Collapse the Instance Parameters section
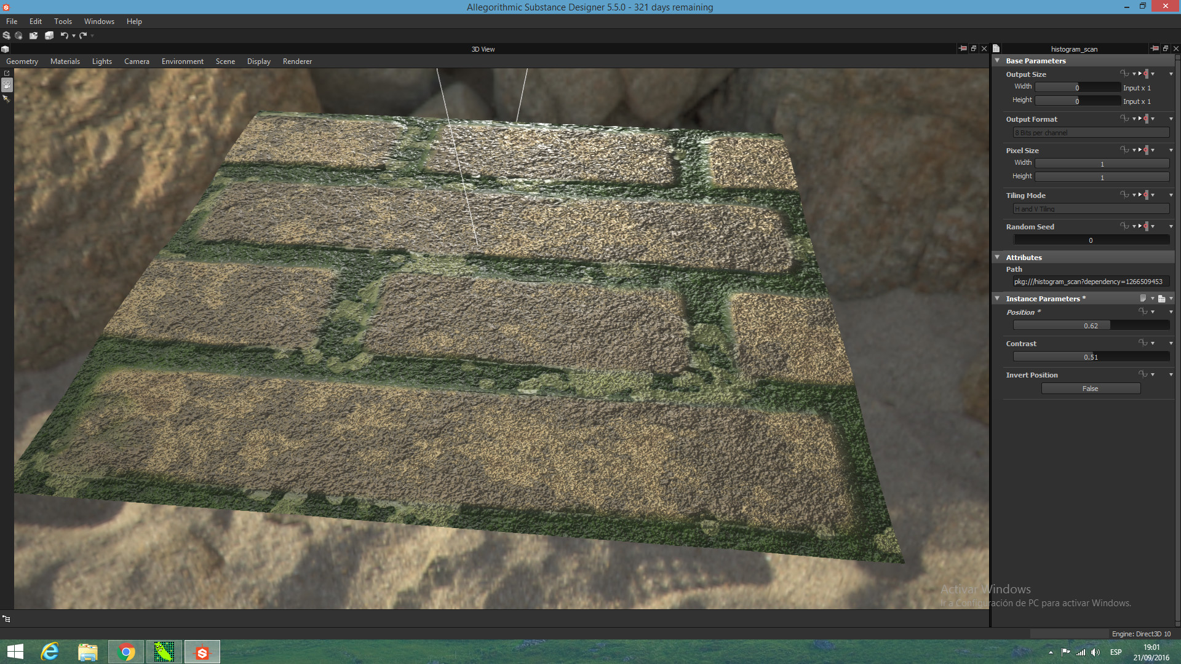Image resolution: width=1181 pixels, height=664 pixels. 997,298
